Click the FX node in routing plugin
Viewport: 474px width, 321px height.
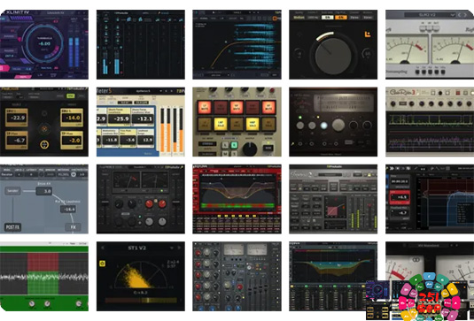(x=73, y=227)
